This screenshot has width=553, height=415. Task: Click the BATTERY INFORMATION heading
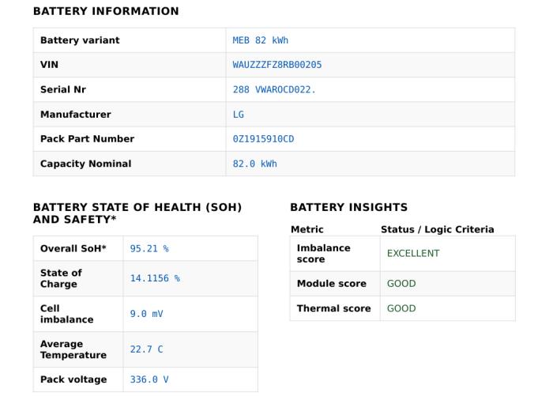click(106, 11)
